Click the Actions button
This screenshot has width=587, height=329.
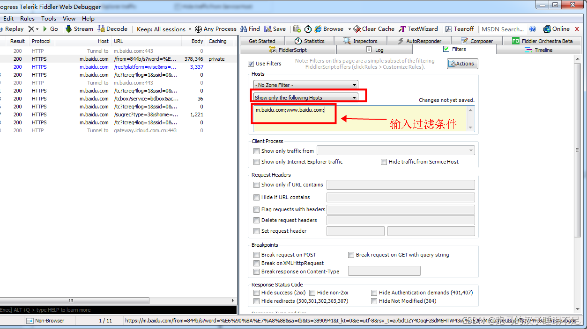point(462,64)
